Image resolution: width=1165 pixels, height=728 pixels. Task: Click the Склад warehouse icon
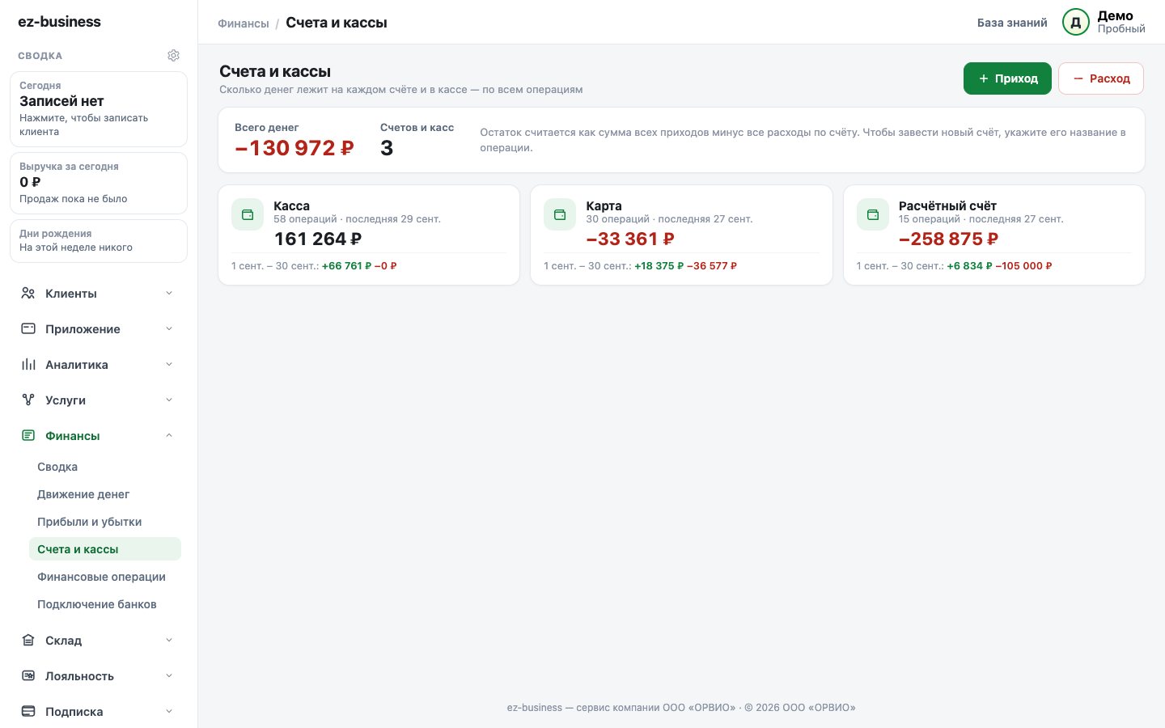28,641
